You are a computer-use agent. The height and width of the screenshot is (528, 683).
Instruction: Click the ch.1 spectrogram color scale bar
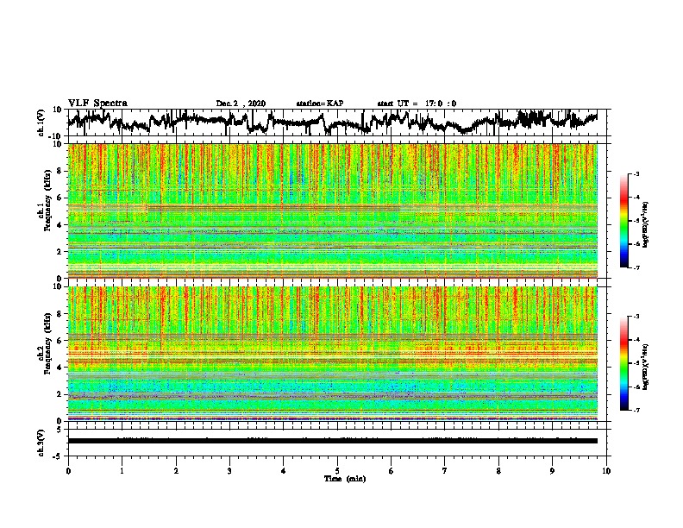coord(624,221)
